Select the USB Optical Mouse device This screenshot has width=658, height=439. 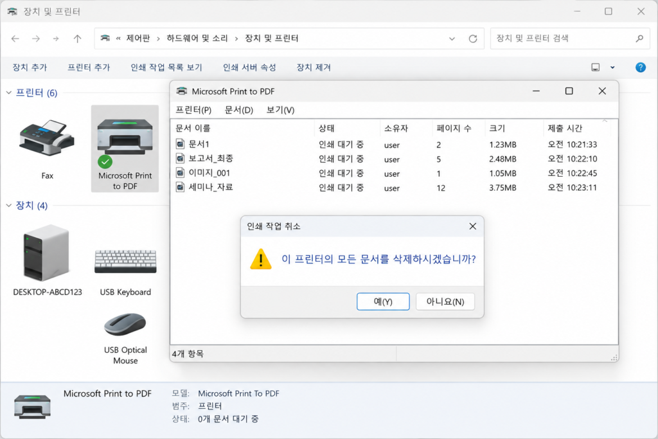pos(125,324)
